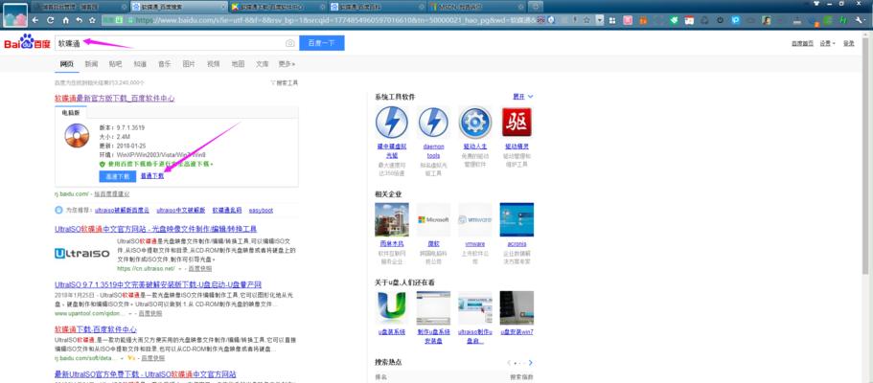
Task: Open the 驱动人生 gear icon
Action: 475,122
